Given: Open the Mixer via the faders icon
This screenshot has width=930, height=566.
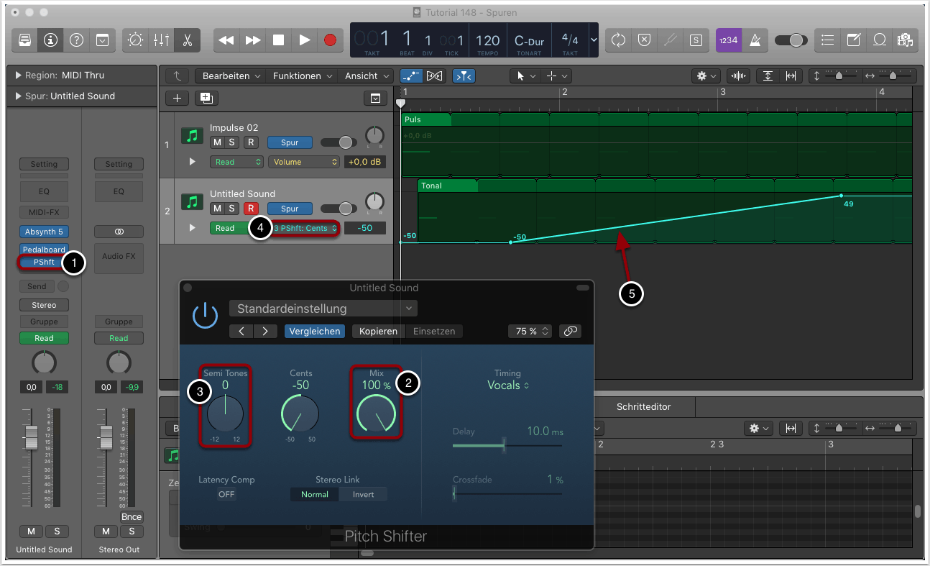Looking at the screenshot, I should click(x=161, y=40).
